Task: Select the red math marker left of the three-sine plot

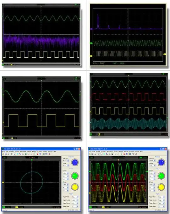Action: coord(90,182)
